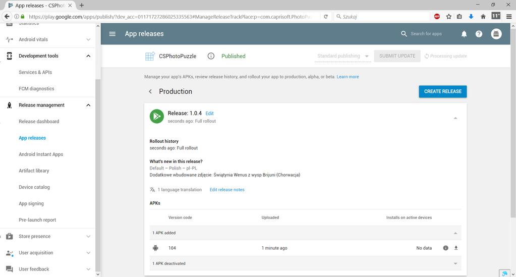Click the Edit link next to Release 1.0.4
The image size is (516, 277).
[209, 114]
